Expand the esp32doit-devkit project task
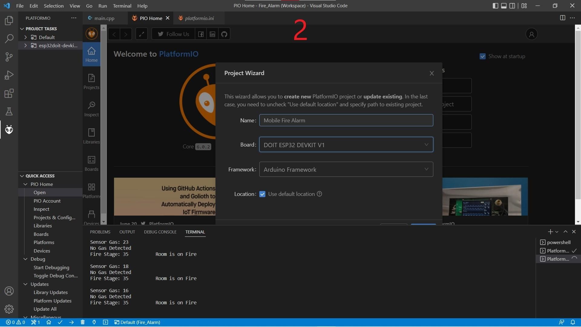This screenshot has width=581, height=327. [26, 45]
